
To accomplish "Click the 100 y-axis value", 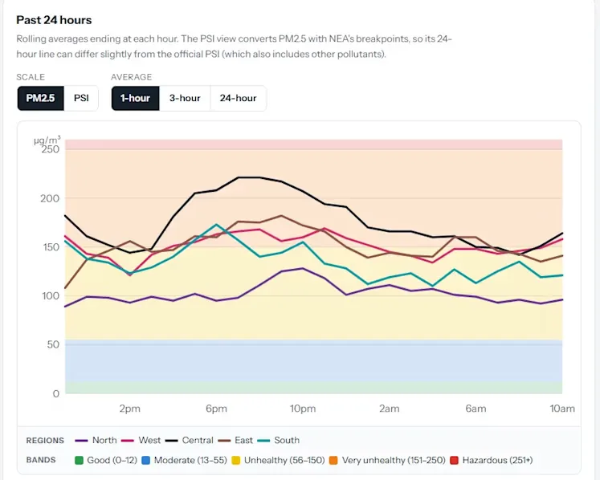I will tap(51, 295).
